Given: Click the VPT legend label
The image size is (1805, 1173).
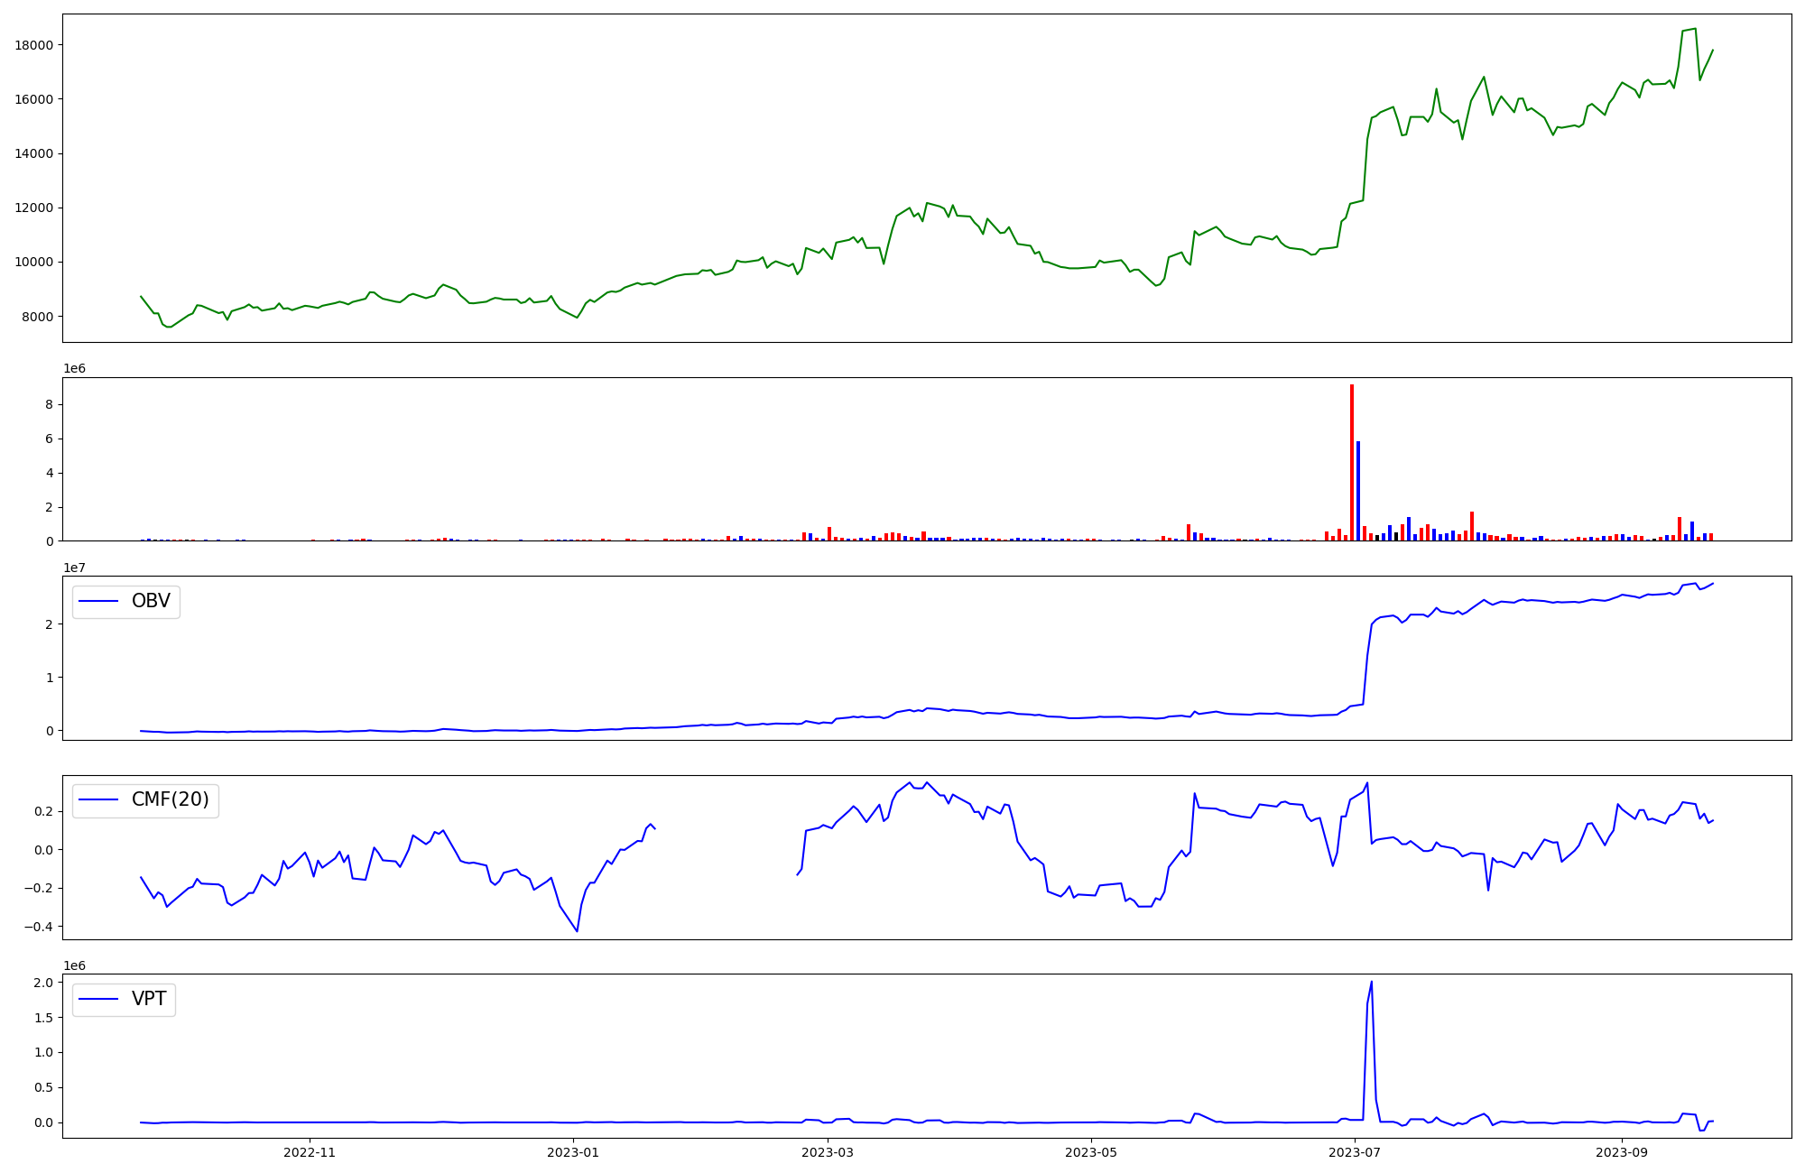Looking at the screenshot, I should click(x=149, y=999).
